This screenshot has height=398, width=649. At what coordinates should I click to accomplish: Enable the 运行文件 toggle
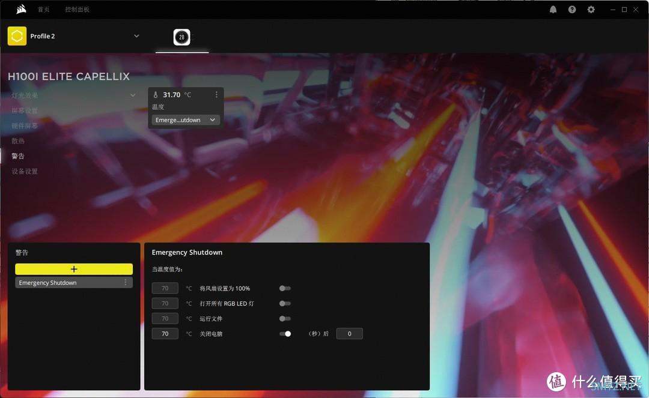click(285, 319)
